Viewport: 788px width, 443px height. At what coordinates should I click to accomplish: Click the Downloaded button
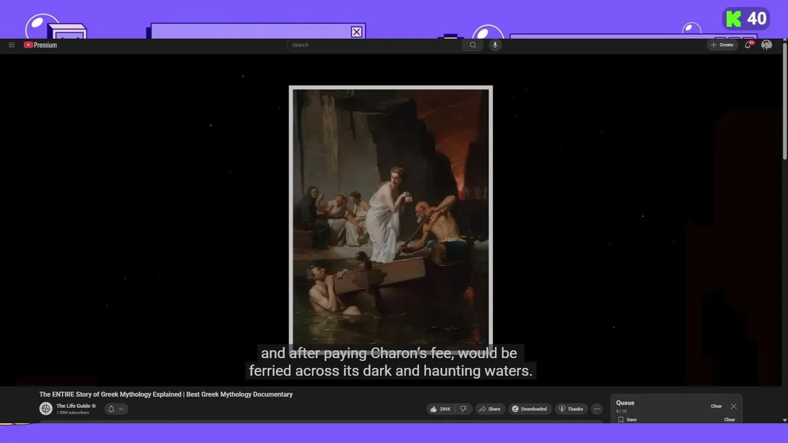[530, 409]
